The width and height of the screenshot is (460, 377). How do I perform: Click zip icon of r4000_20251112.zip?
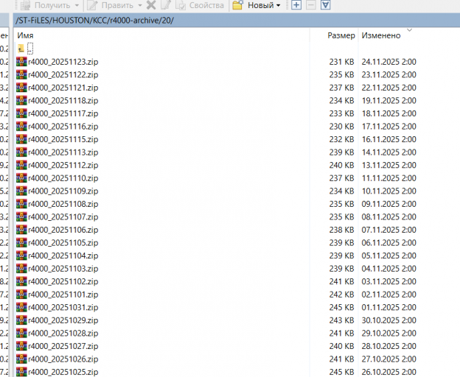21,165
